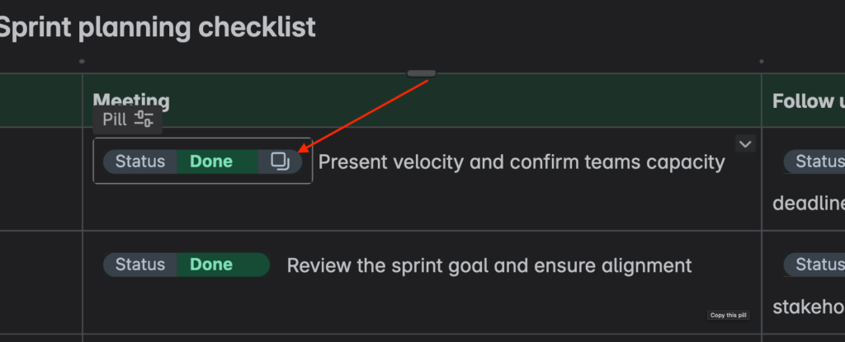This screenshot has width=845, height=342.
Task: Click the copy icon in the first Status pill
Action: (x=281, y=162)
